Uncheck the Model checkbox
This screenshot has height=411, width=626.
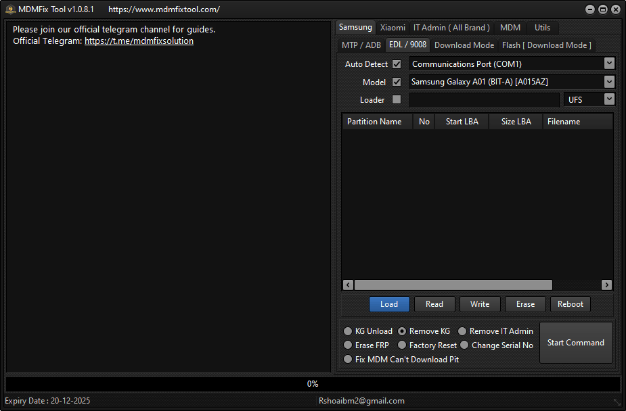[x=397, y=82]
